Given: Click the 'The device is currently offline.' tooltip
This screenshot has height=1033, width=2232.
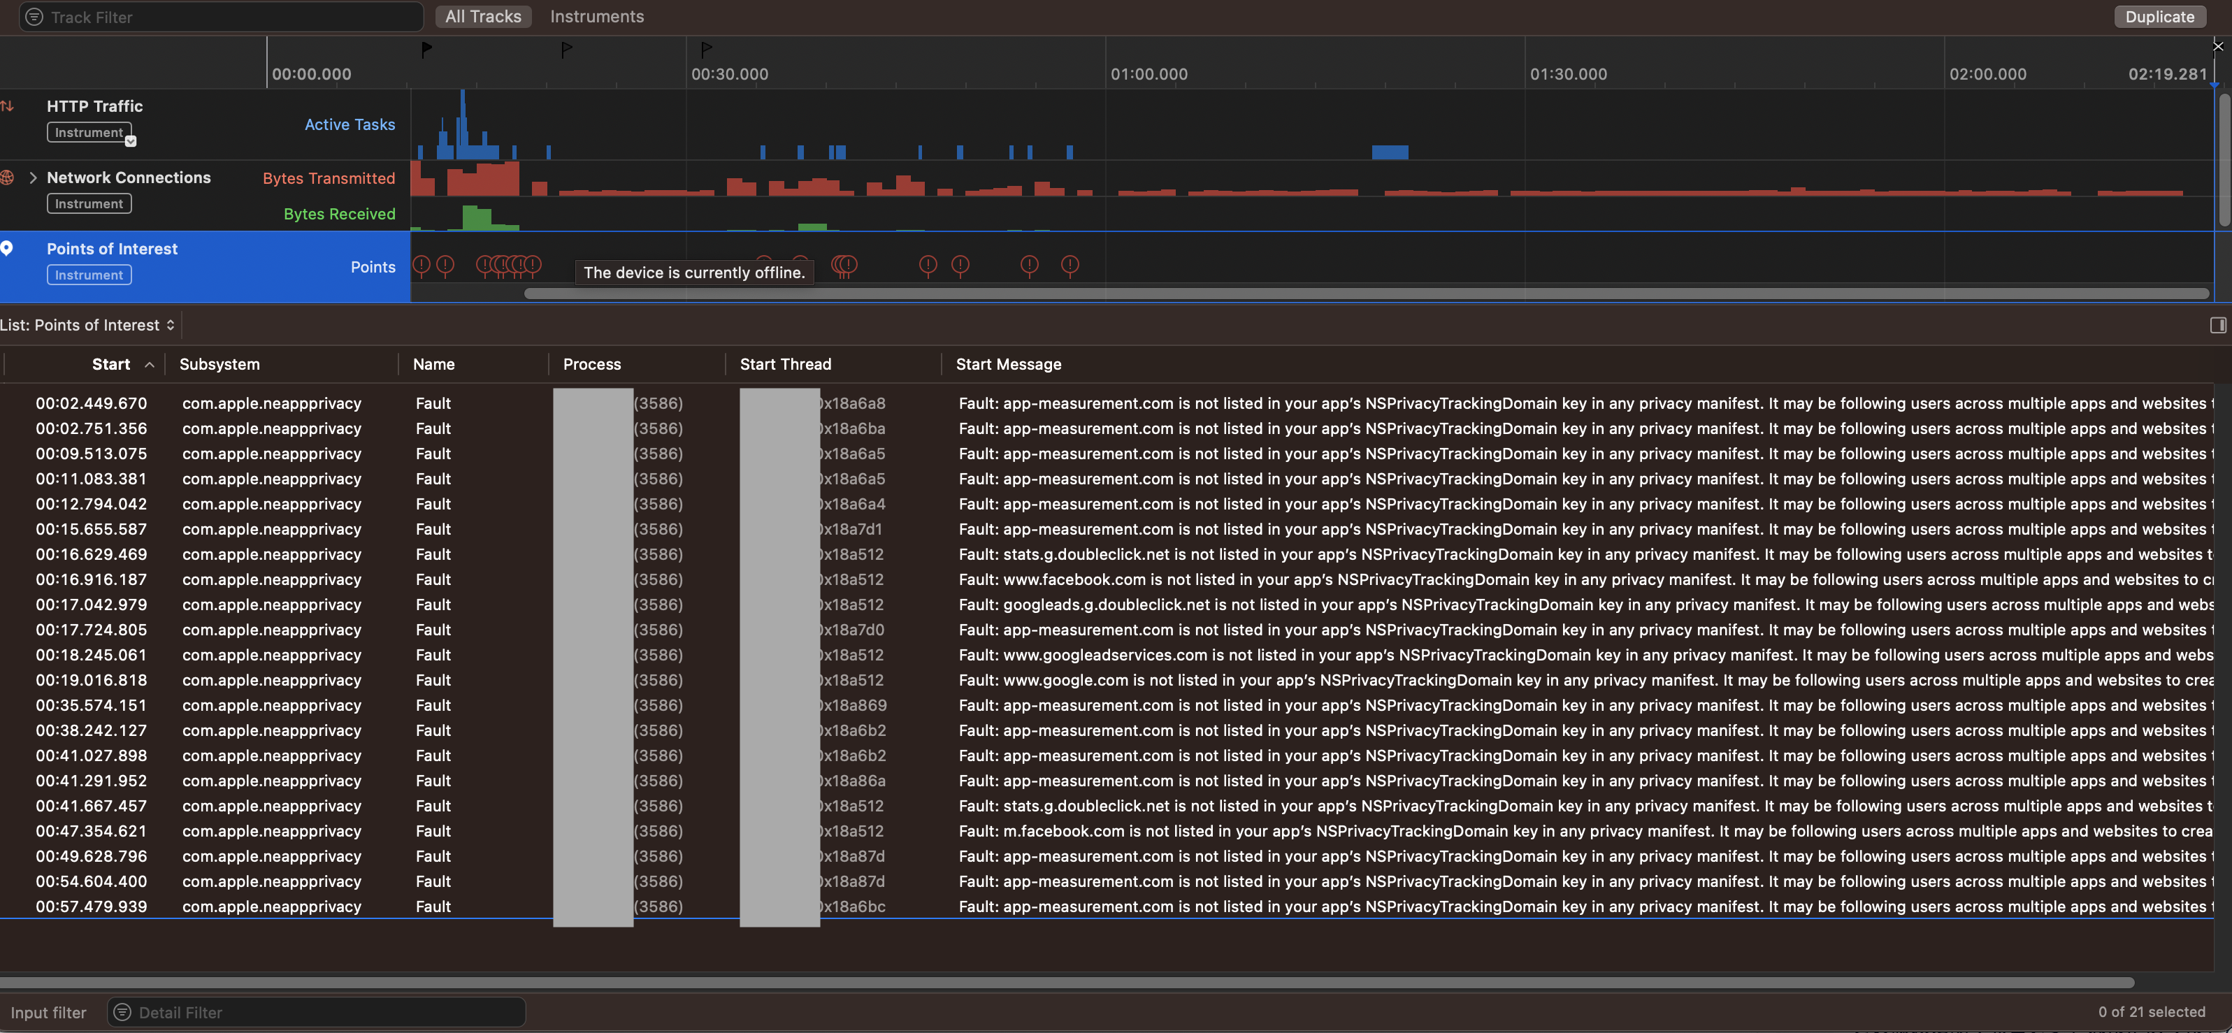Looking at the screenshot, I should [694, 273].
